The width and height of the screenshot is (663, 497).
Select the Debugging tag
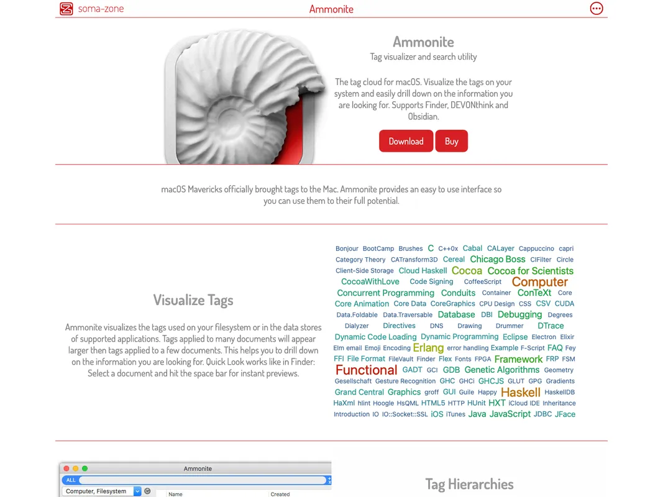tap(519, 314)
